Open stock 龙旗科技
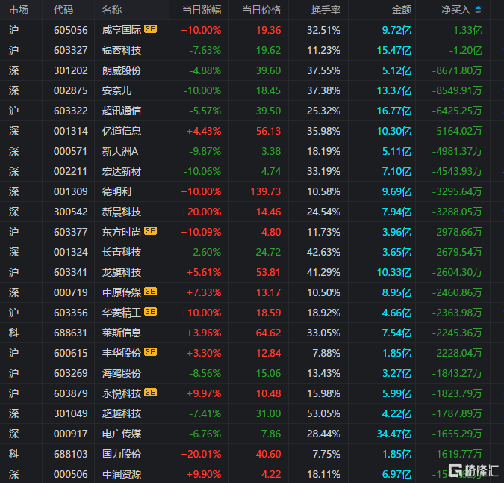 click(122, 272)
